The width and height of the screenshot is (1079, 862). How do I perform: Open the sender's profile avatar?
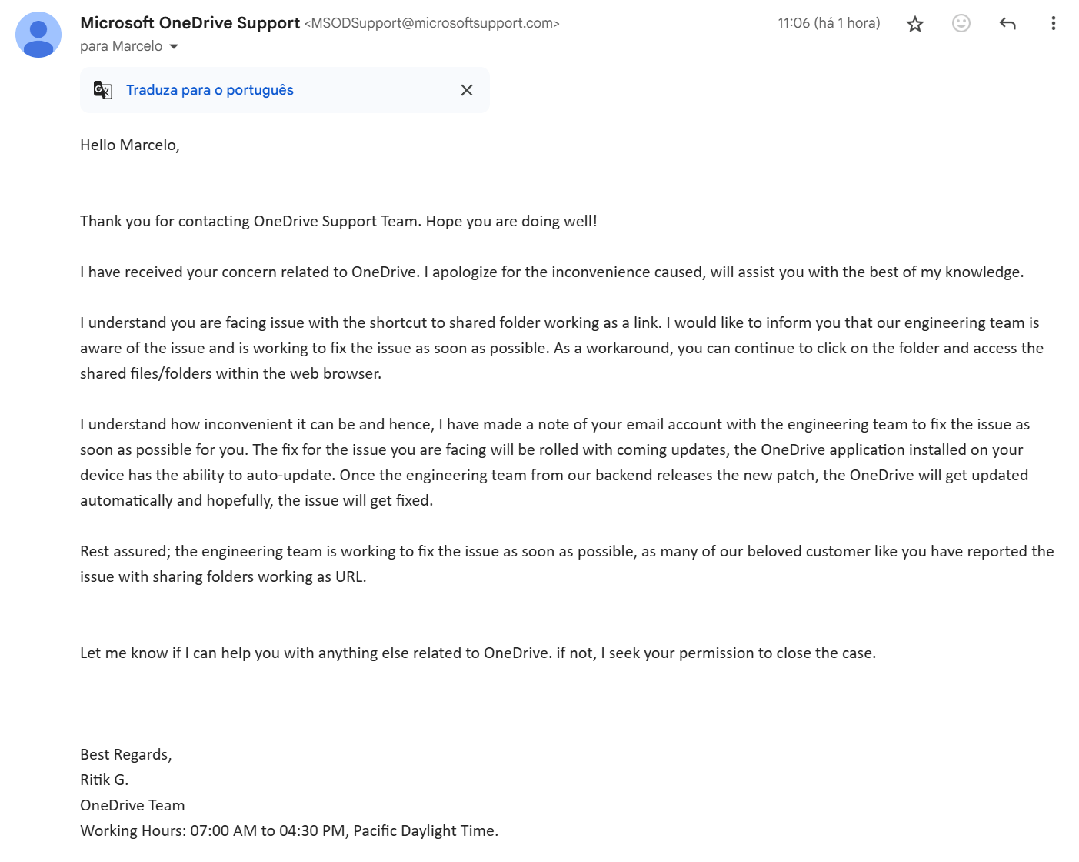coord(38,35)
